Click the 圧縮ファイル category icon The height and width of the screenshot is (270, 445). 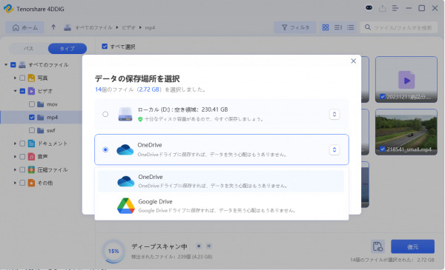pyautogui.click(x=31, y=169)
